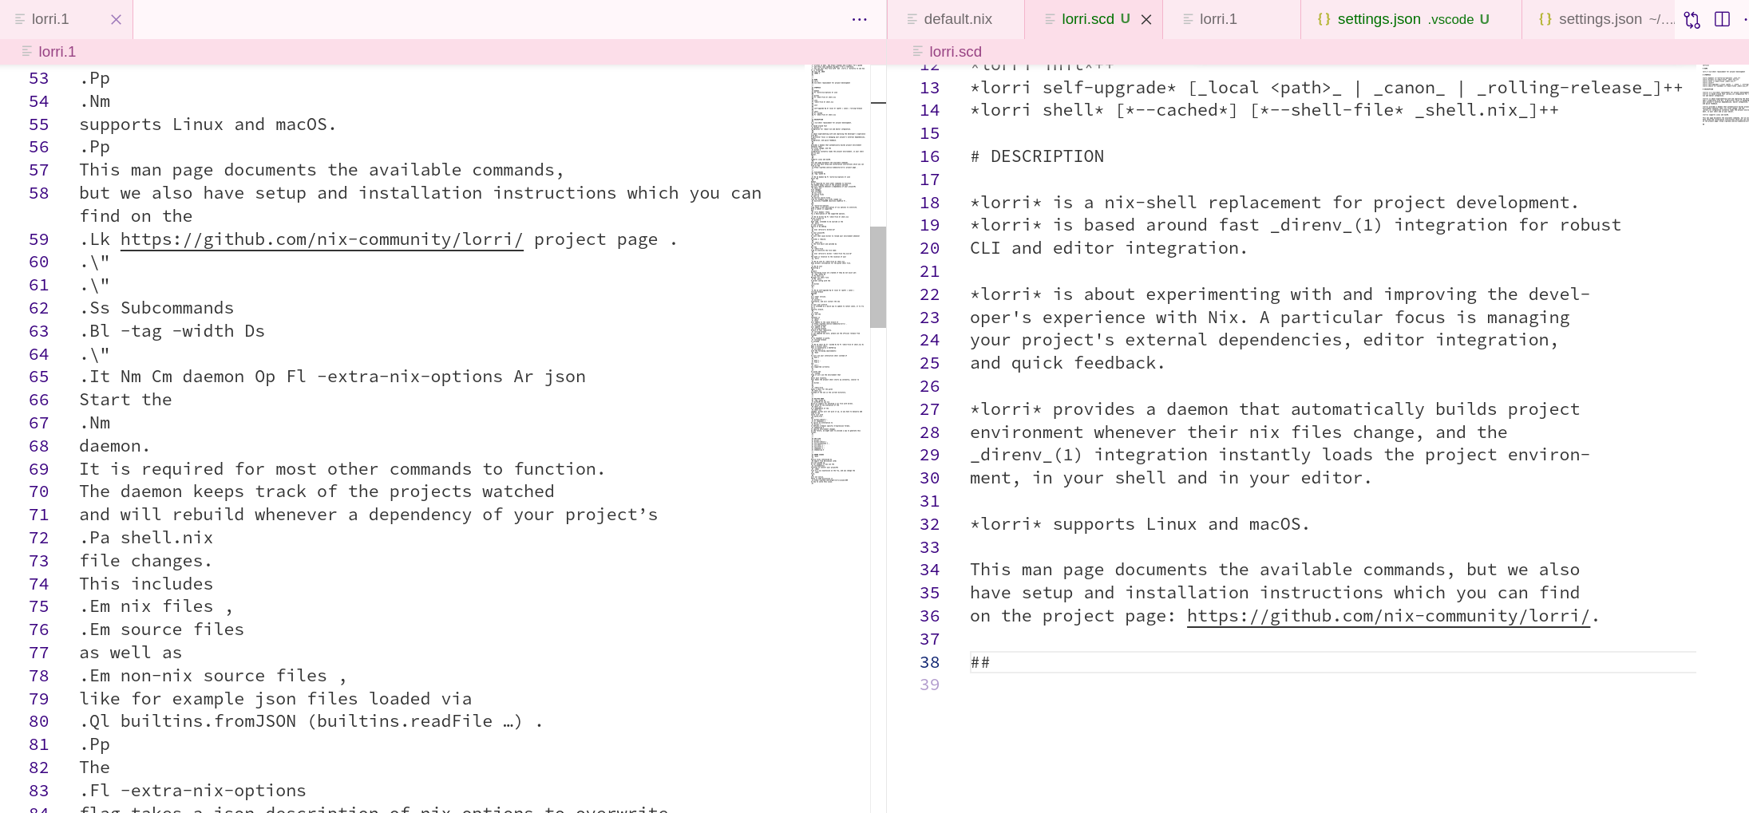Open the settings.json .vscode tab
The width and height of the screenshot is (1749, 813).
[1411, 19]
